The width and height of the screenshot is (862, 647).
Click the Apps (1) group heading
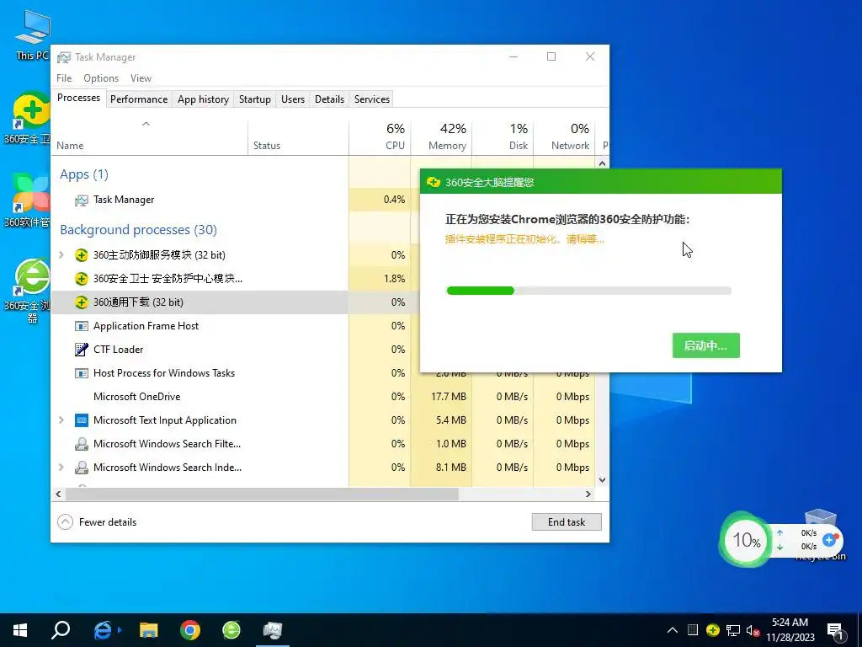pos(84,174)
